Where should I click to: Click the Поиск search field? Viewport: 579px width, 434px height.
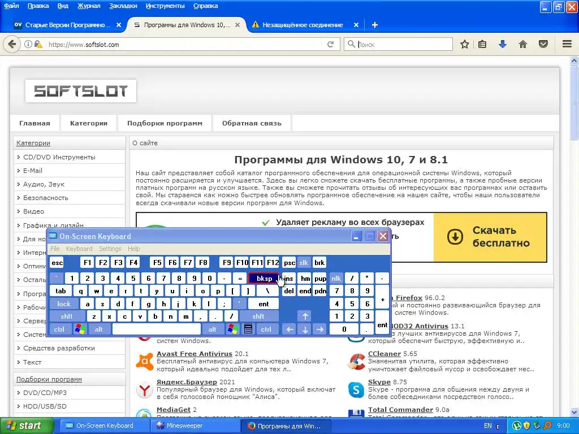pyautogui.click(x=398, y=44)
